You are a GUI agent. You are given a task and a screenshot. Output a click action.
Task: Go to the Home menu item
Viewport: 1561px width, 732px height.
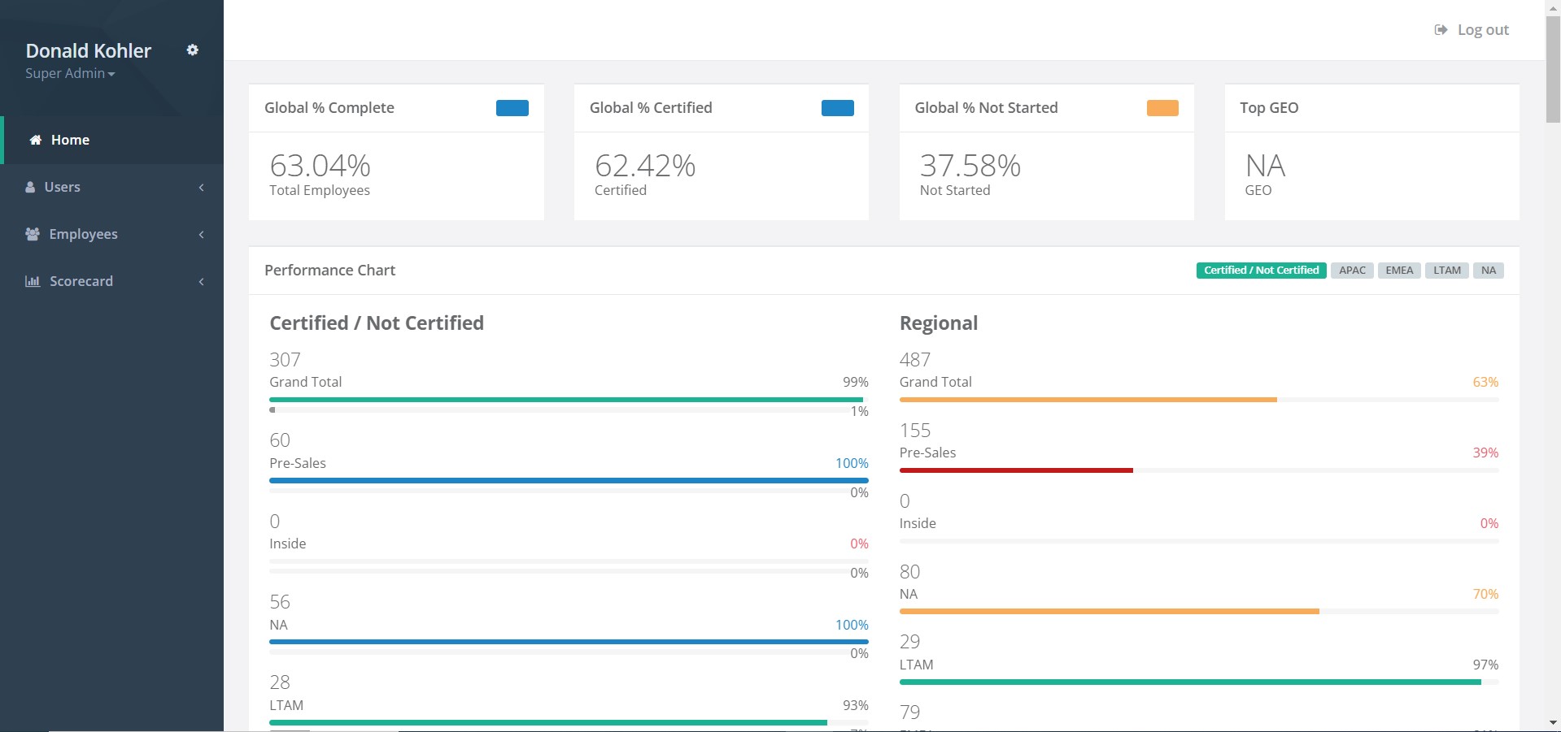pos(111,140)
